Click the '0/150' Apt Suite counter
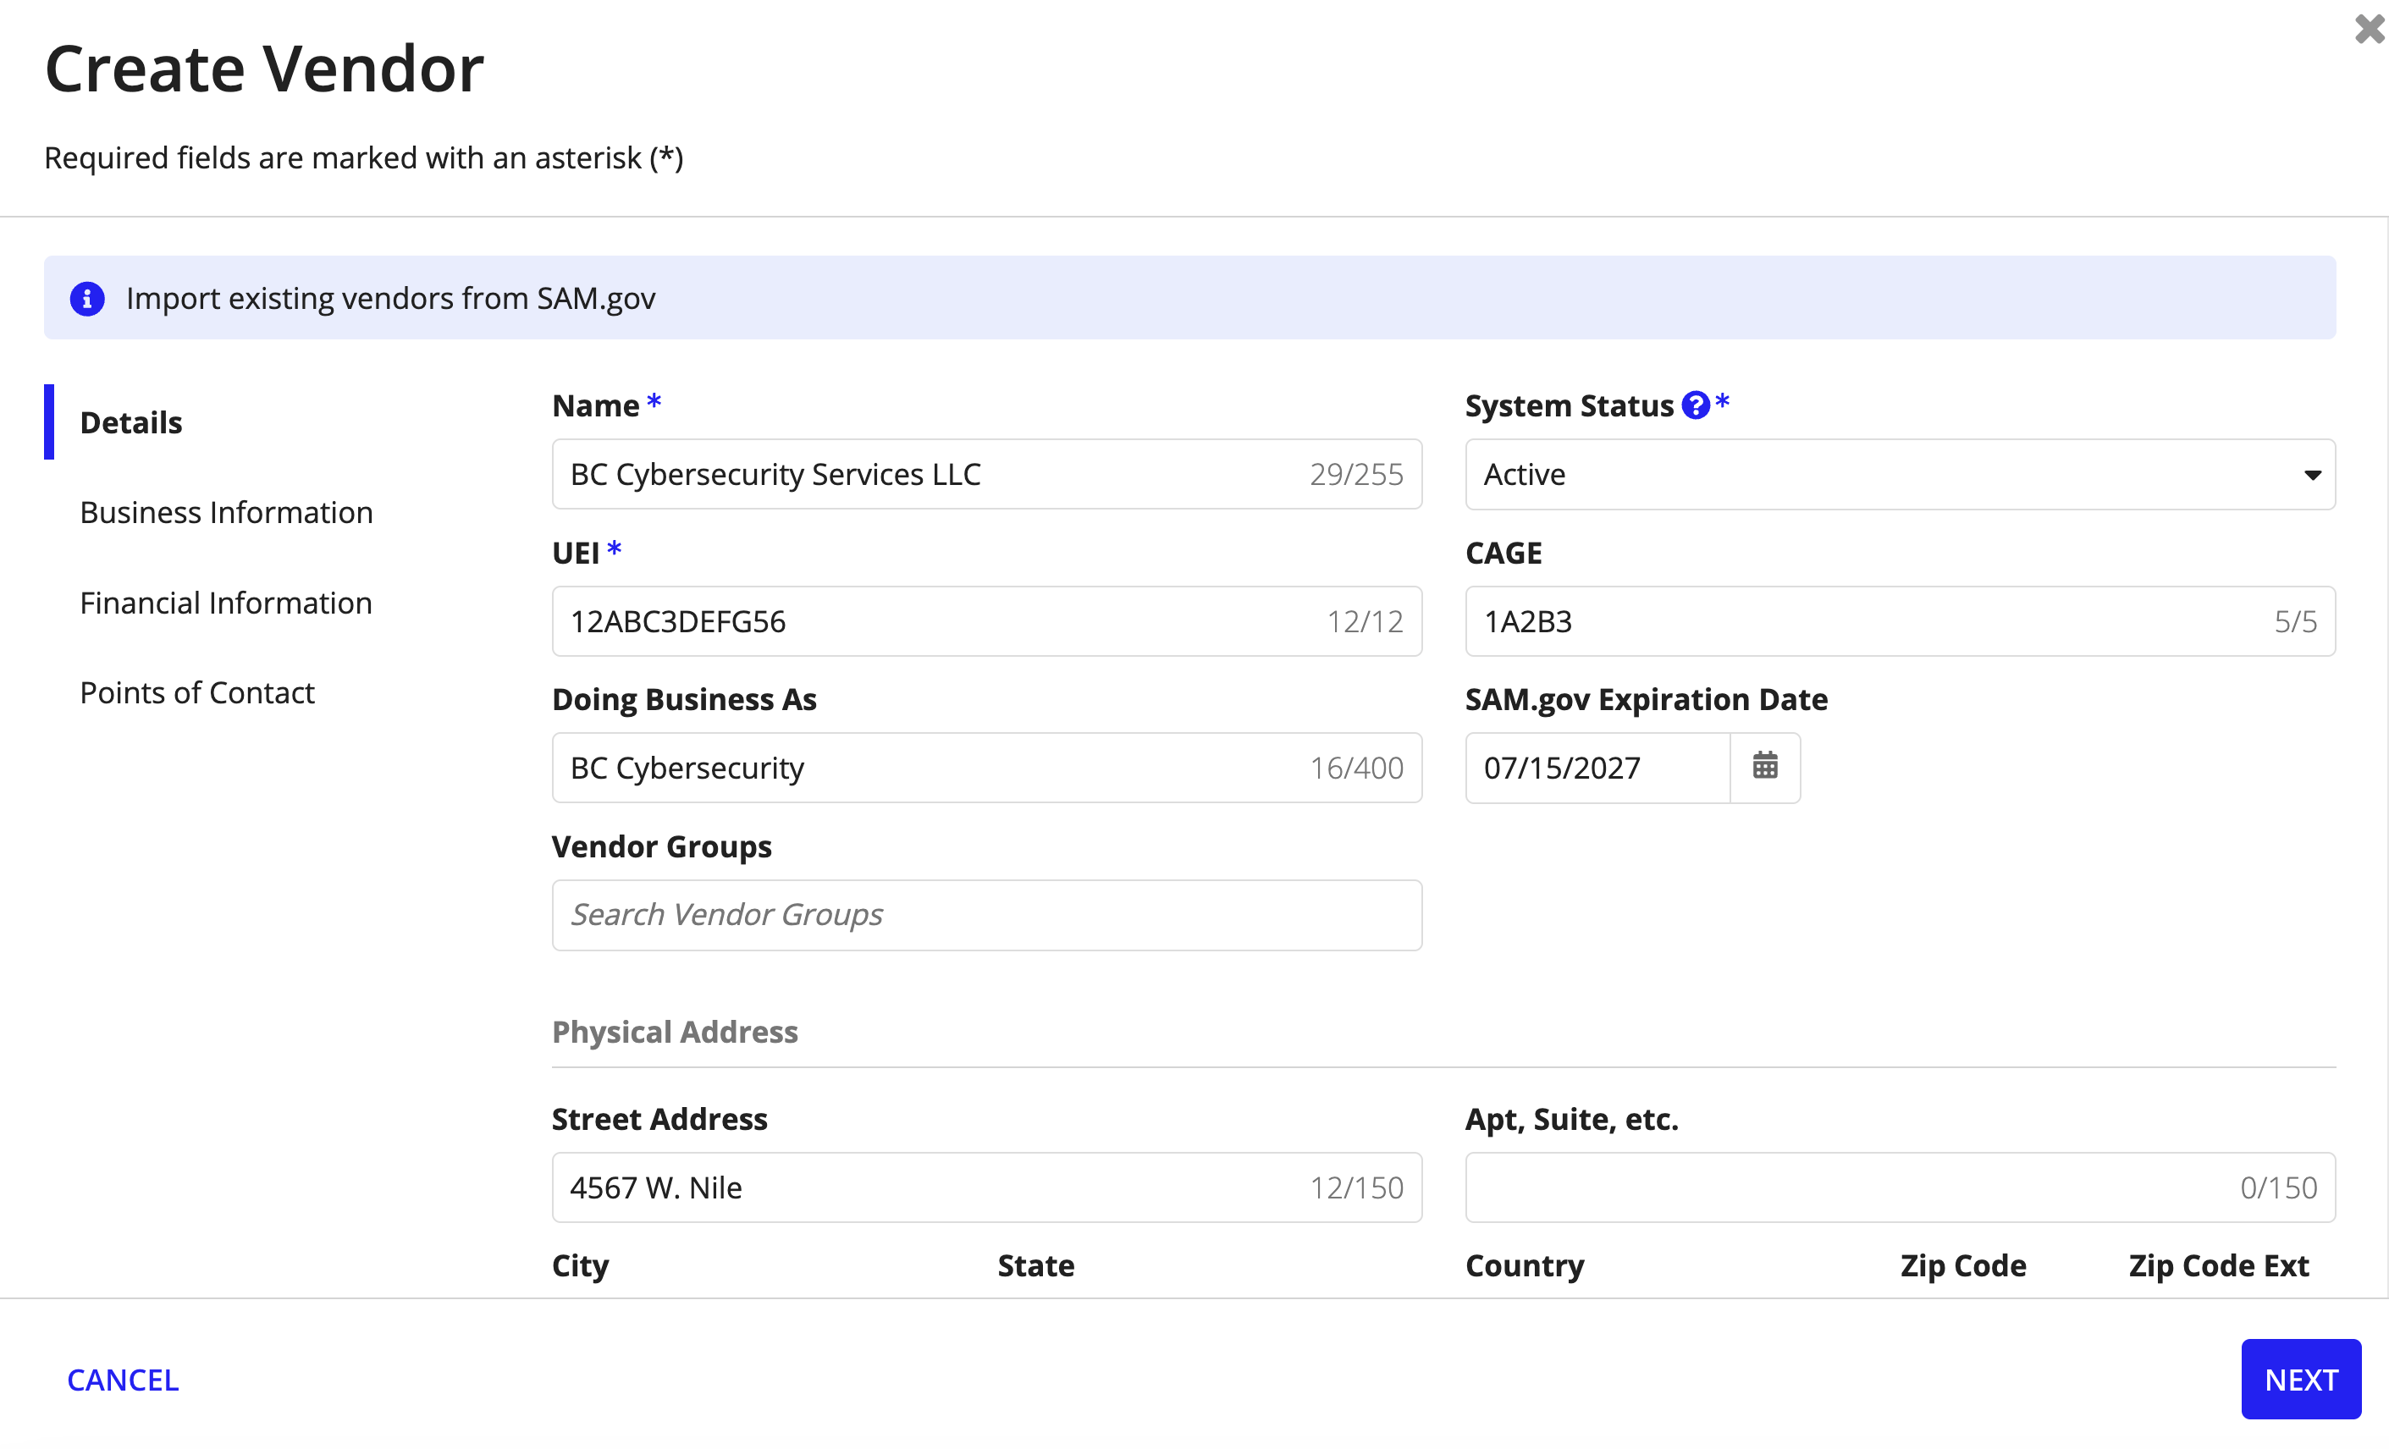 coord(2278,1187)
